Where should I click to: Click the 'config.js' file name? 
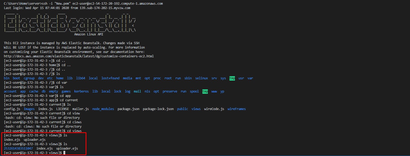tap(12, 109)
